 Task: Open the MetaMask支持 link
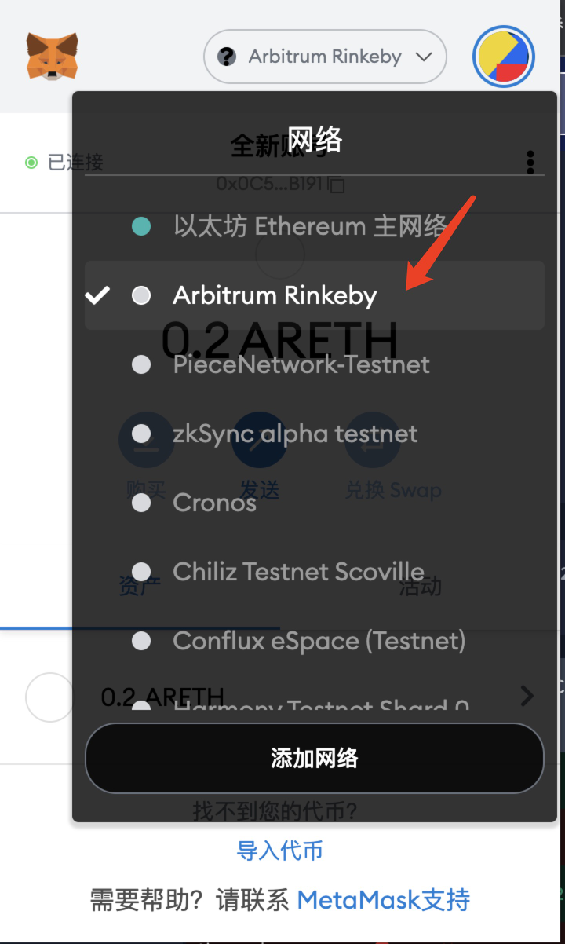click(x=383, y=899)
